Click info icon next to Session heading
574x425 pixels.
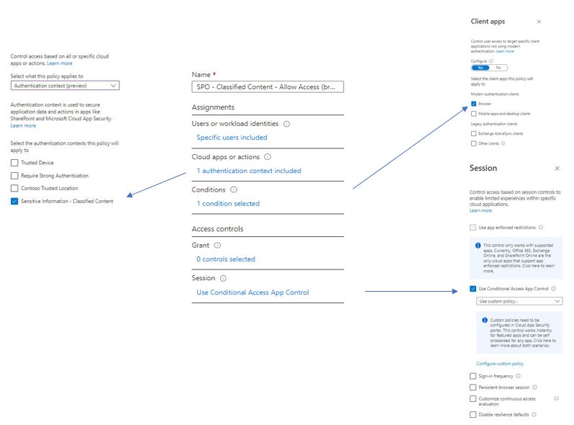point(223,278)
